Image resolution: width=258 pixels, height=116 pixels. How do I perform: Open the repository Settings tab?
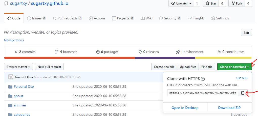(220, 18)
